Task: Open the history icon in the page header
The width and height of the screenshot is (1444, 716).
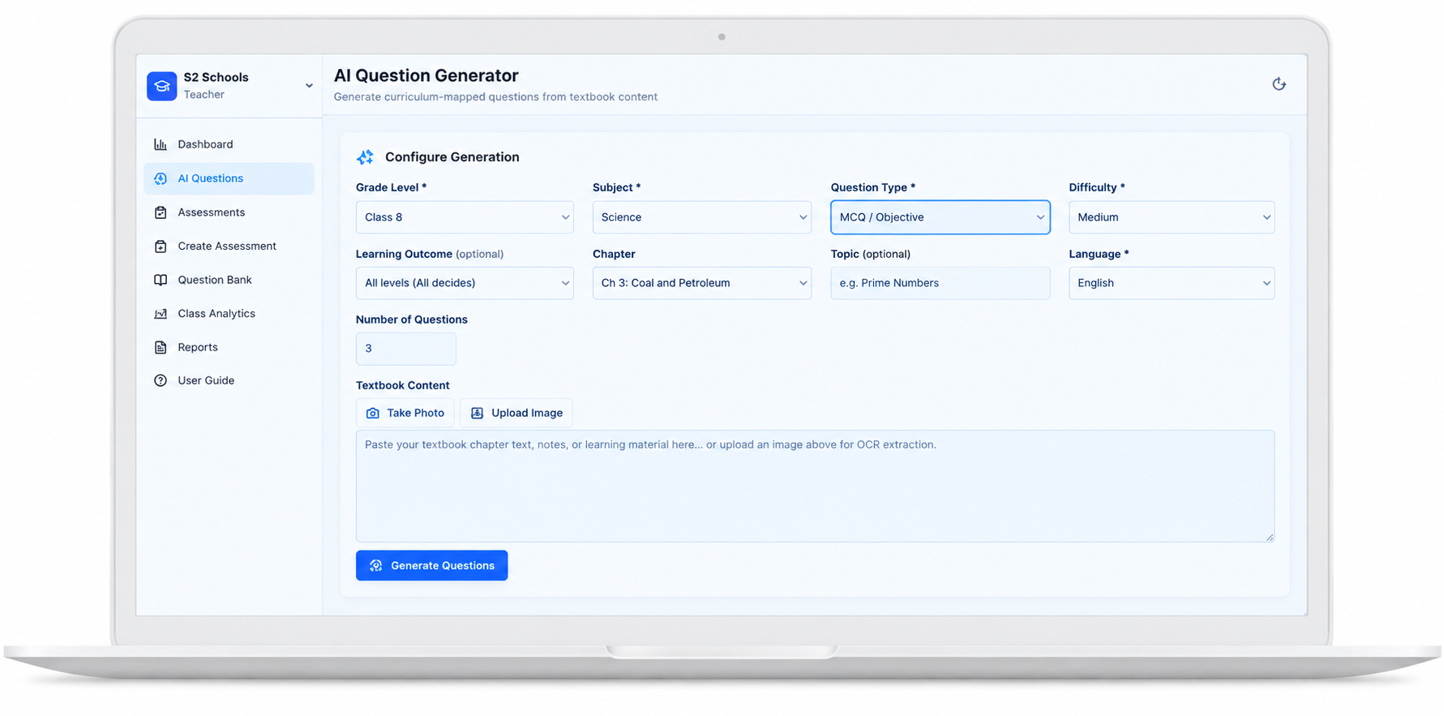Action: (1279, 84)
